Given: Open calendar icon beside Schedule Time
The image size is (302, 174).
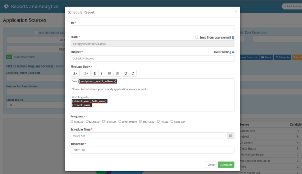Looking at the screenshot, I should (x=230, y=135).
